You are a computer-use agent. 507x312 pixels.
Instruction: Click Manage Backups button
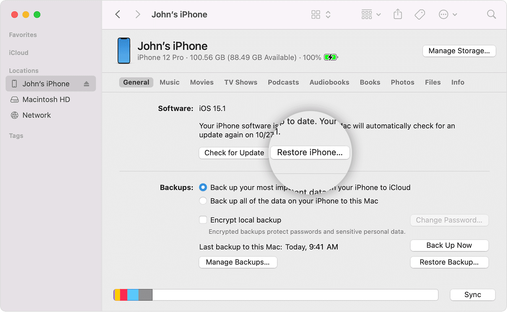[x=238, y=262]
